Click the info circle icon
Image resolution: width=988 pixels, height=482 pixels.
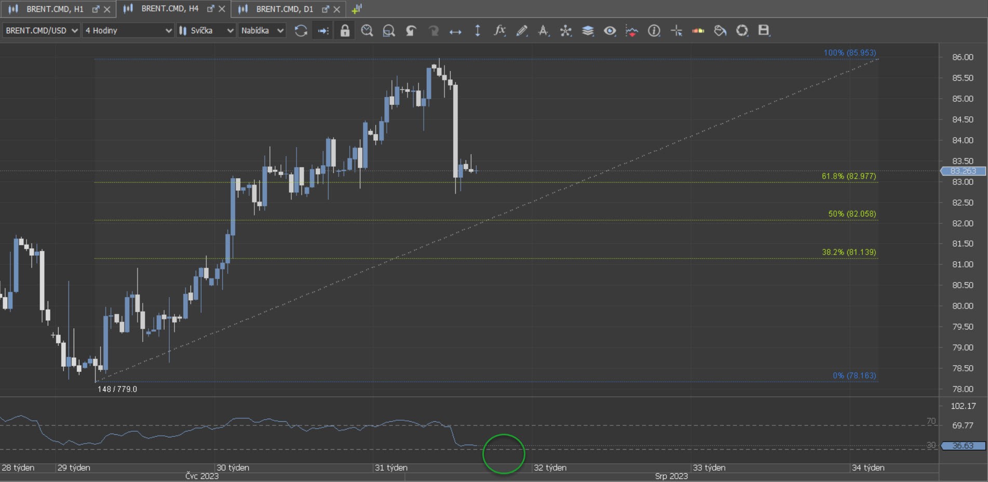(654, 31)
